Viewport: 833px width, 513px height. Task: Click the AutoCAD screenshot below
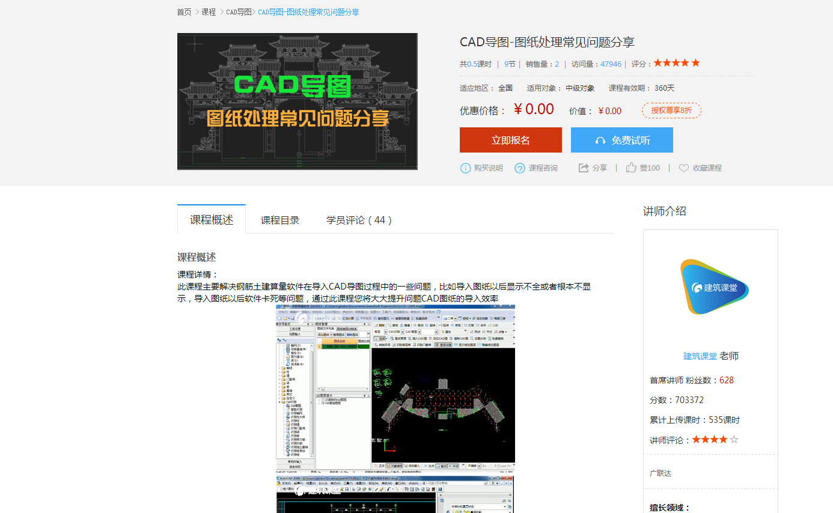coord(395,495)
